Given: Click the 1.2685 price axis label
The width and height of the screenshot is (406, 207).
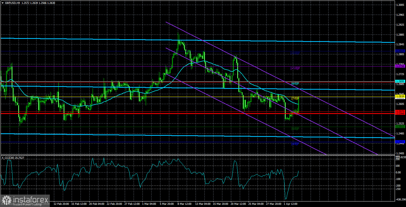Looking at the screenshot, I should (400, 84).
